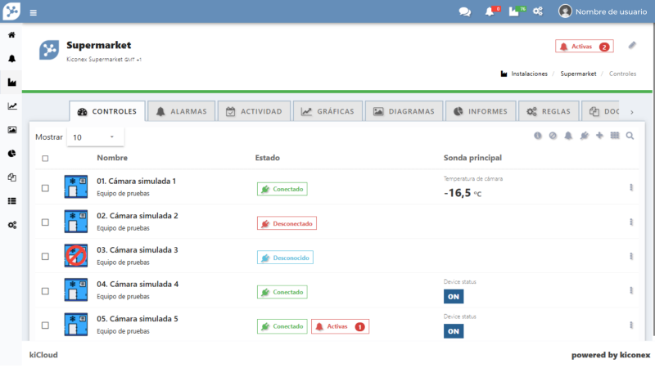Open the Gráficas tab
655x368 pixels.
coord(327,111)
